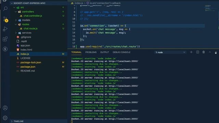Collapse the controllers folder
Screen dimensions: 219x123
click(x=16, y=12)
